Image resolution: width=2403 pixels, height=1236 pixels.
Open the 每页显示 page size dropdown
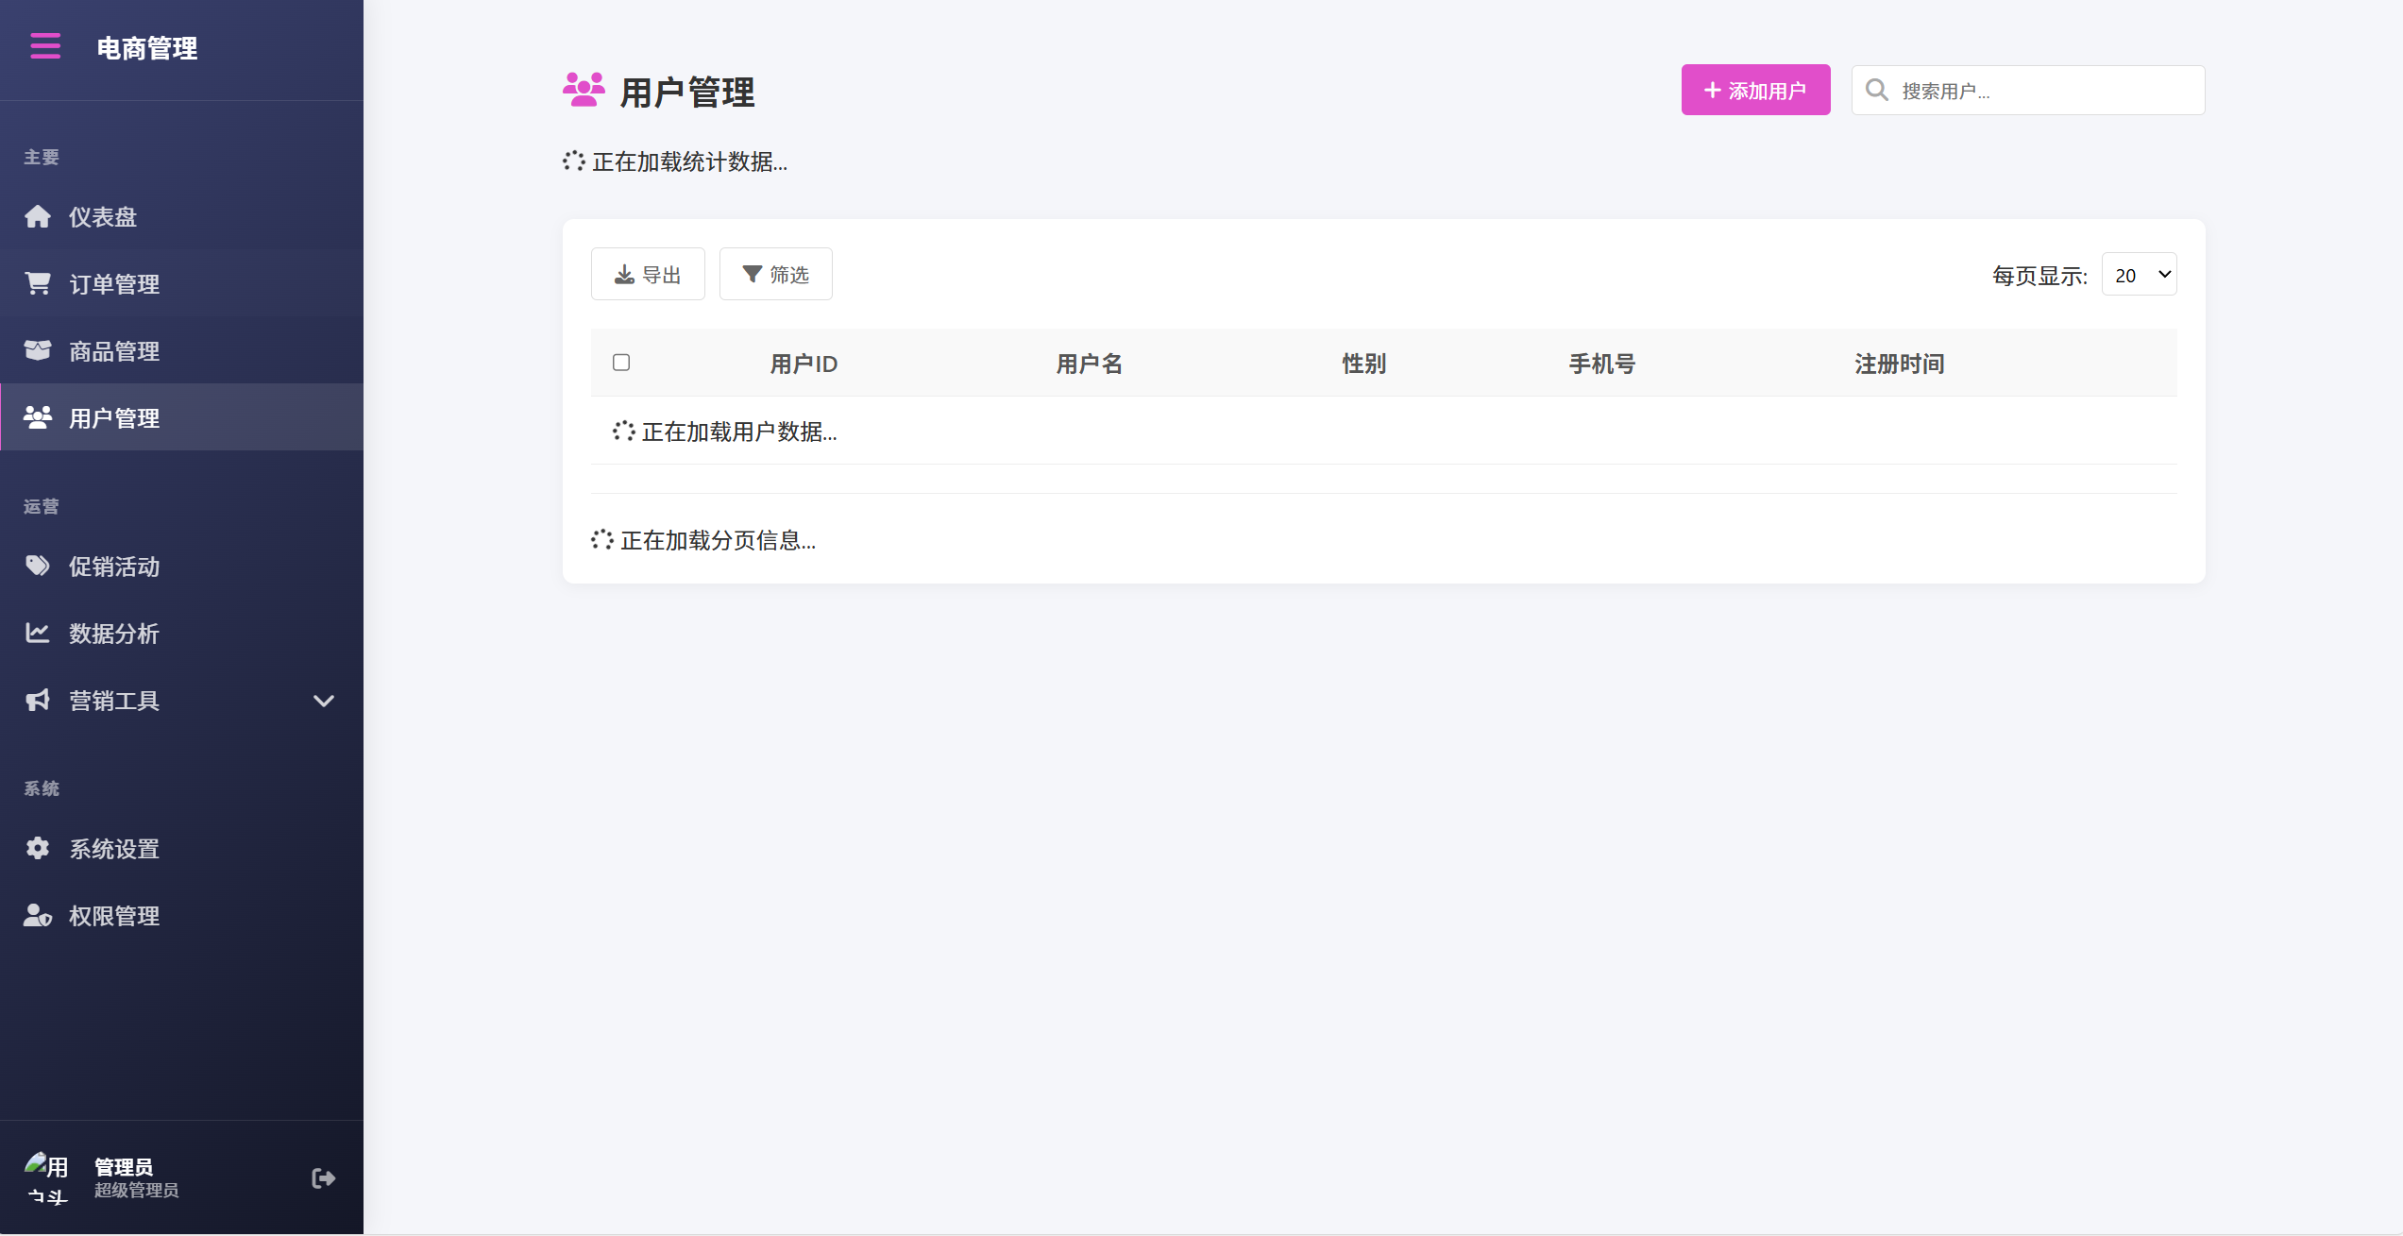2139,275
